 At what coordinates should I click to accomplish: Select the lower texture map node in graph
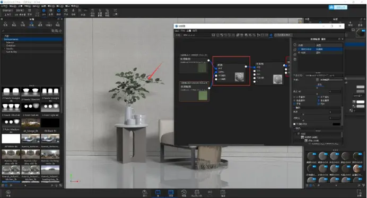click(x=194, y=91)
